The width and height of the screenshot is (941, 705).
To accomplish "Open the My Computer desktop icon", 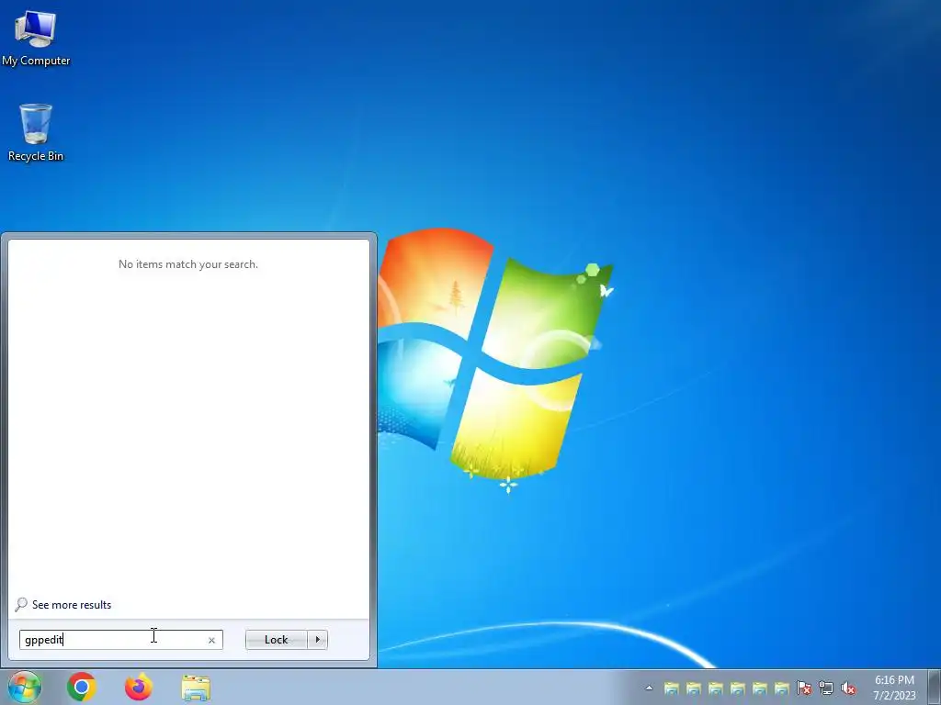I will pyautogui.click(x=36, y=38).
